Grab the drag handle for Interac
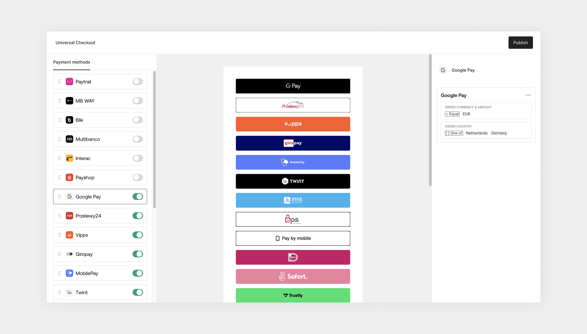 click(60, 158)
